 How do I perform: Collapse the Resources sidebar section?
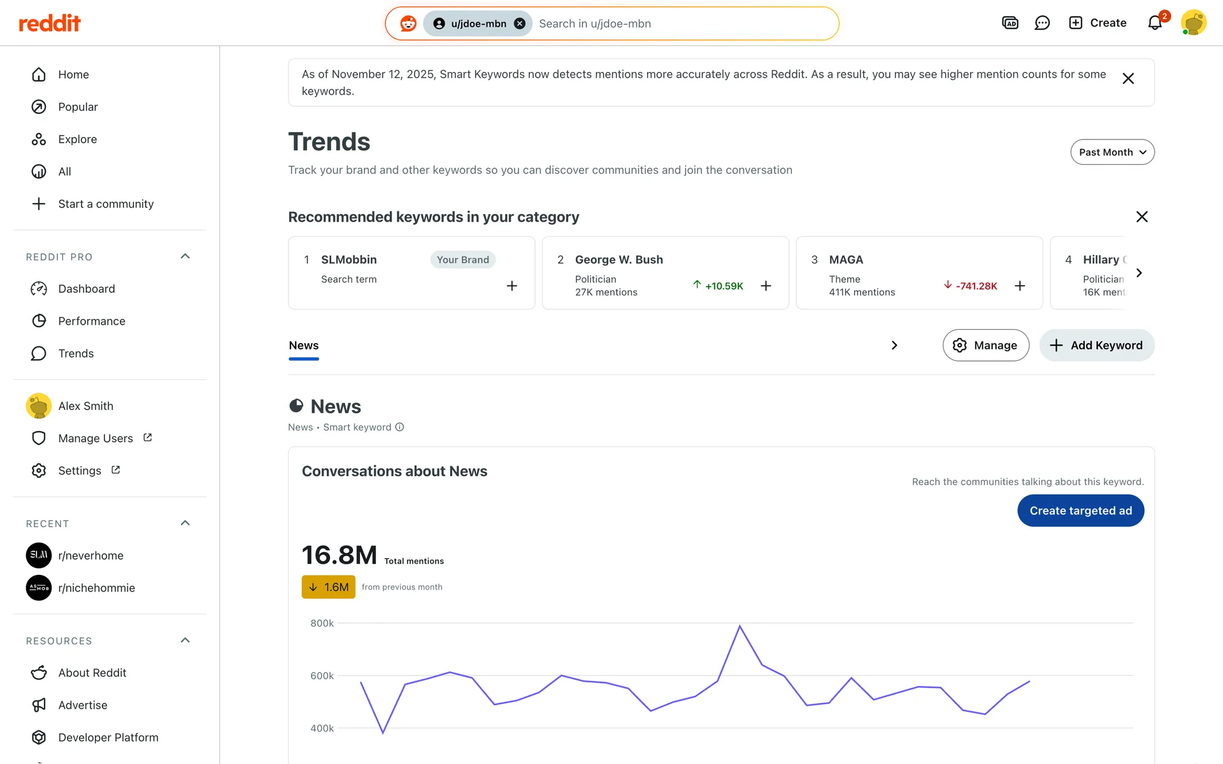coord(185,640)
